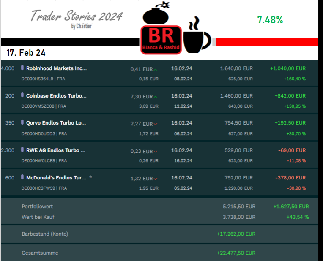Click the asterisk next to McDonald's Endlos Tur...
The width and height of the screenshot is (323, 261).
click(90, 177)
